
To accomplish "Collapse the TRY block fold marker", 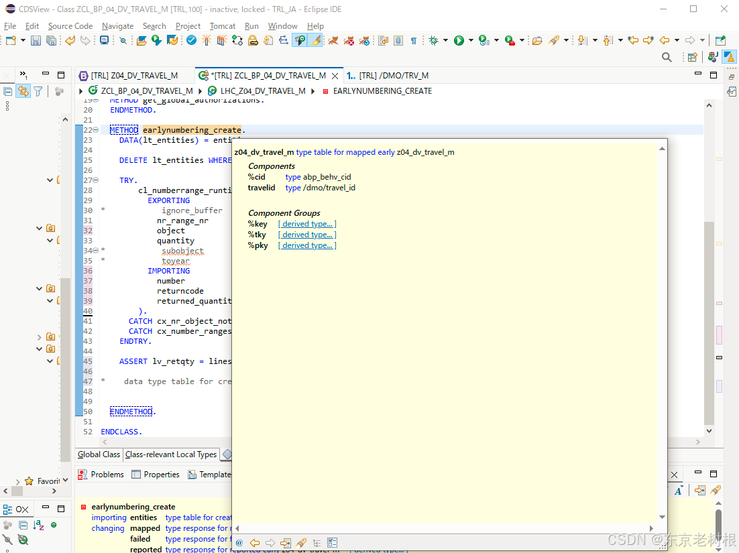I will tap(95, 180).
